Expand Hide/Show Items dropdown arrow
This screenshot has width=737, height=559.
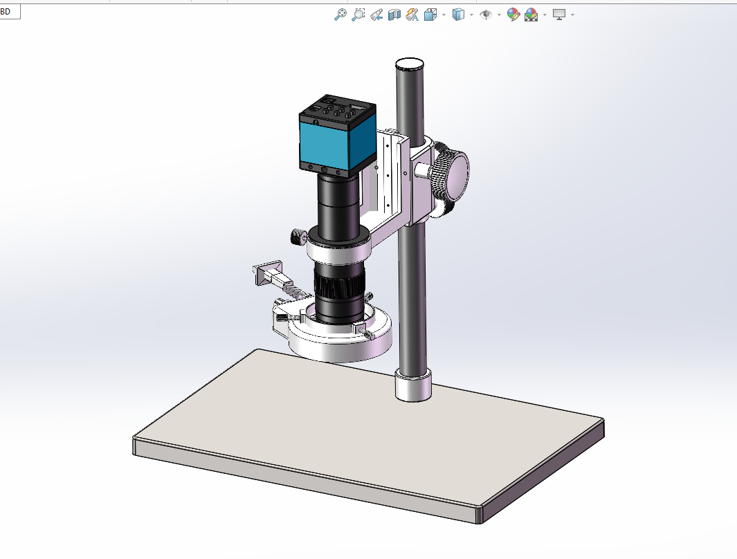[x=499, y=15]
